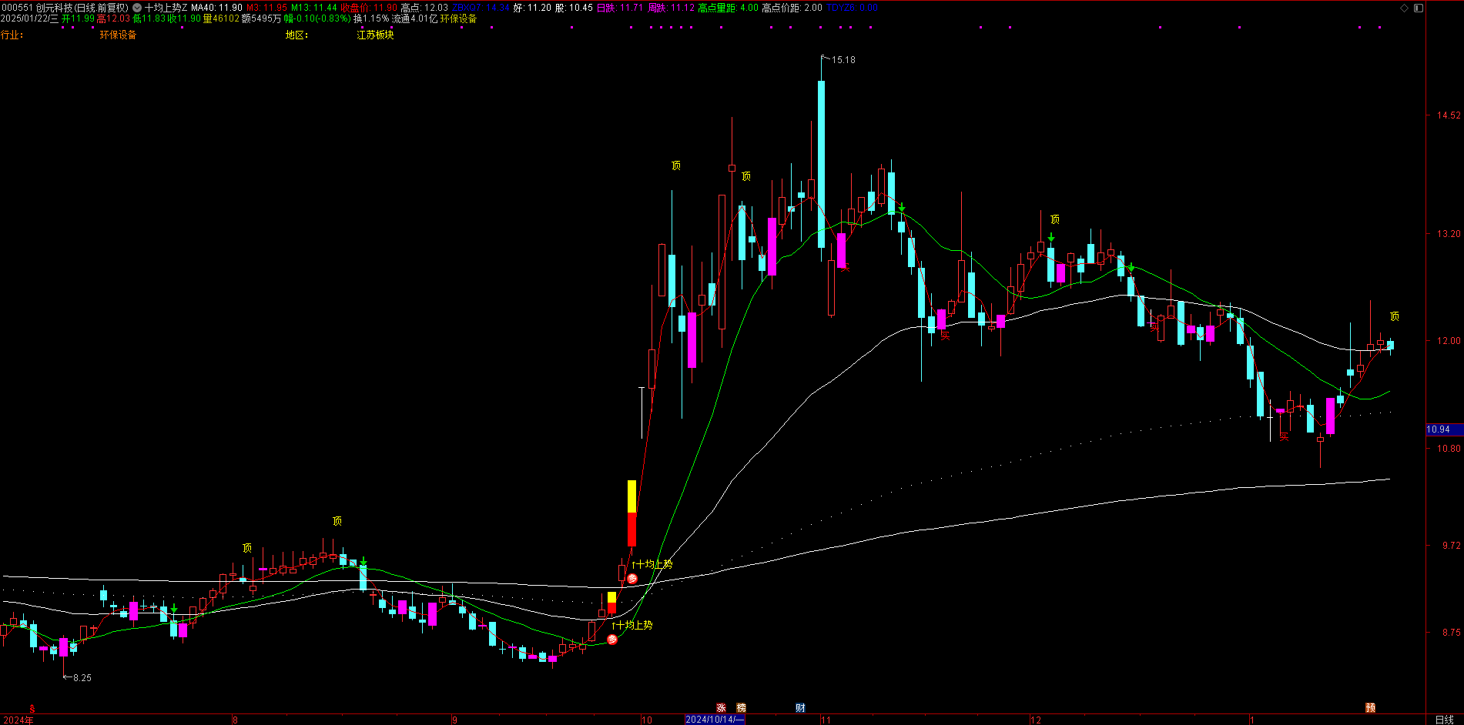This screenshot has height=725, width=1464.
Task: Click the red $ marker at bottom left
Action: pos(32,709)
